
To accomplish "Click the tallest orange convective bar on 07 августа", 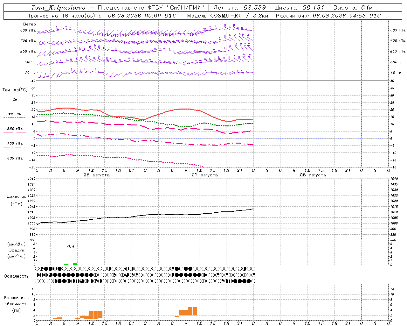I will tap(192, 311).
